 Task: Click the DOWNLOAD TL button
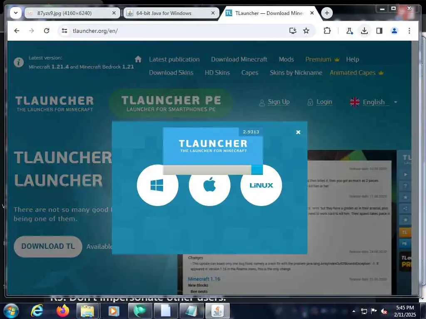(x=48, y=246)
